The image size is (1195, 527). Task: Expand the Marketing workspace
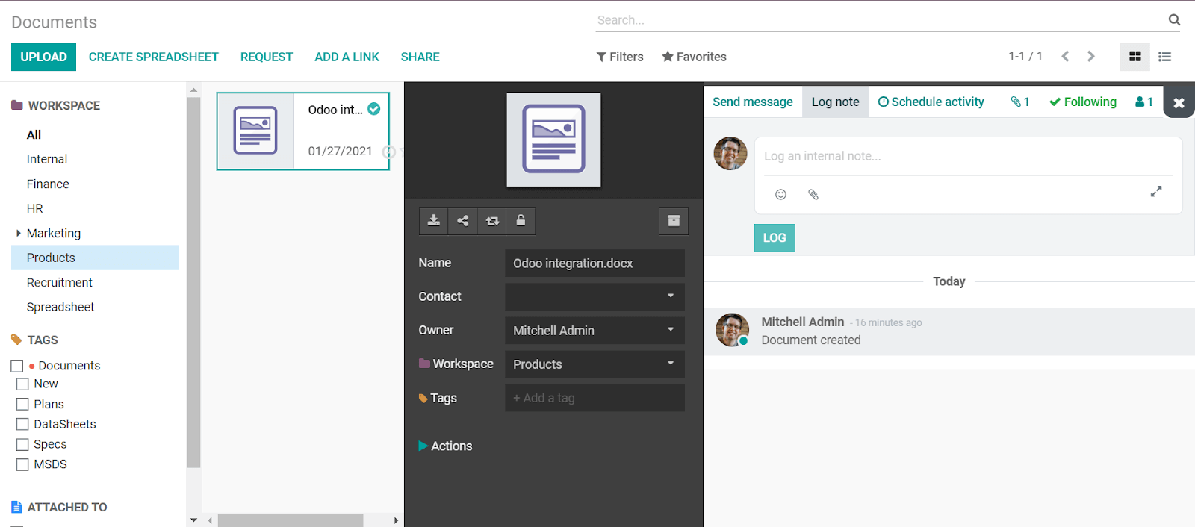point(18,234)
